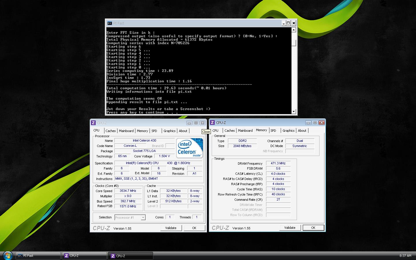Click Code Name field Conroe-L
The height and width of the screenshot is (260, 416).
click(130, 146)
